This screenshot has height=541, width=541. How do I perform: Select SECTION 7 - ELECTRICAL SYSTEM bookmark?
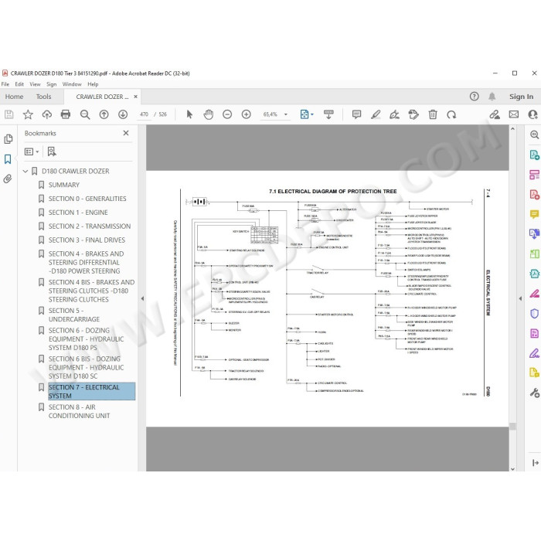click(x=91, y=392)
